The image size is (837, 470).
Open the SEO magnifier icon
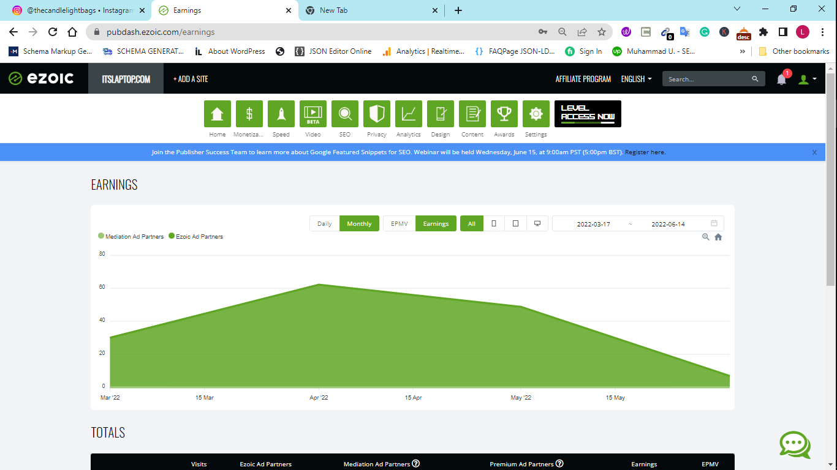(x=344, y=114)
